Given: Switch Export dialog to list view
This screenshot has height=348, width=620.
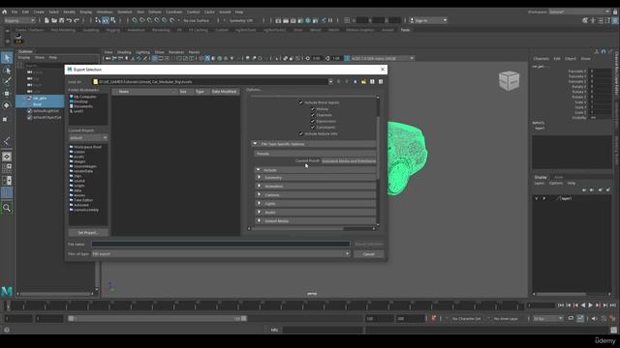Looking at the screenshot, I should [372, 81].
